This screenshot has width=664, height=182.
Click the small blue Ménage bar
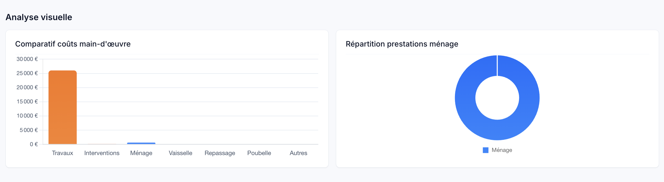point(141,143)
